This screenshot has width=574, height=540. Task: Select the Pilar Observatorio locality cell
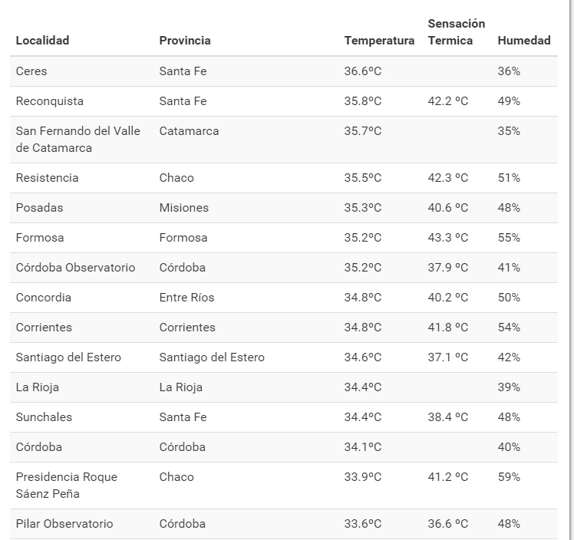tap(64, 524)
